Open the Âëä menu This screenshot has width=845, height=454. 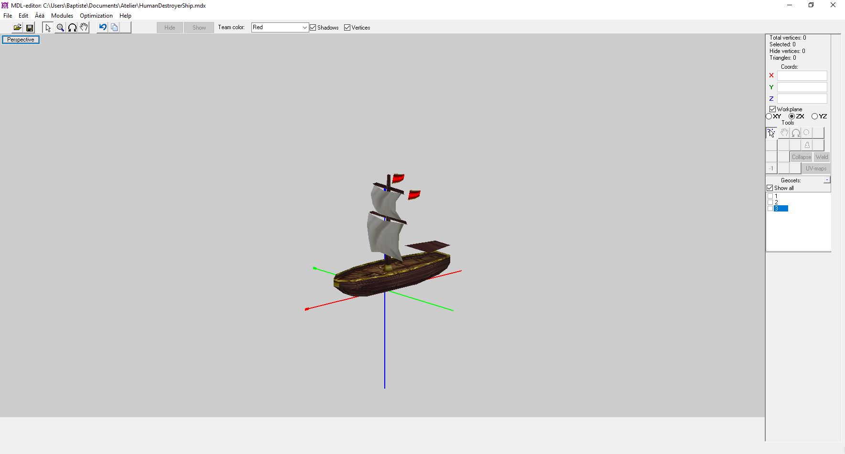point(40,16)
